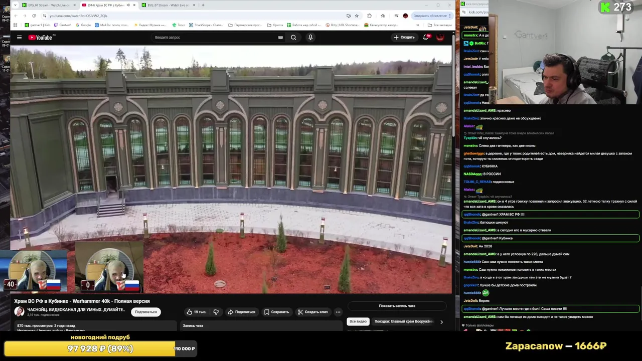Screen dimensions: 642x361
Task: Open Google bookmark
Action: coord(83,25)
